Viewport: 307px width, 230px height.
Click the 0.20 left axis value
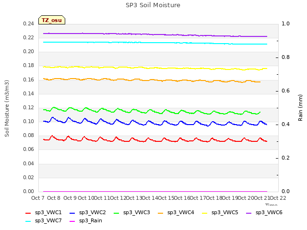(29, 52)
